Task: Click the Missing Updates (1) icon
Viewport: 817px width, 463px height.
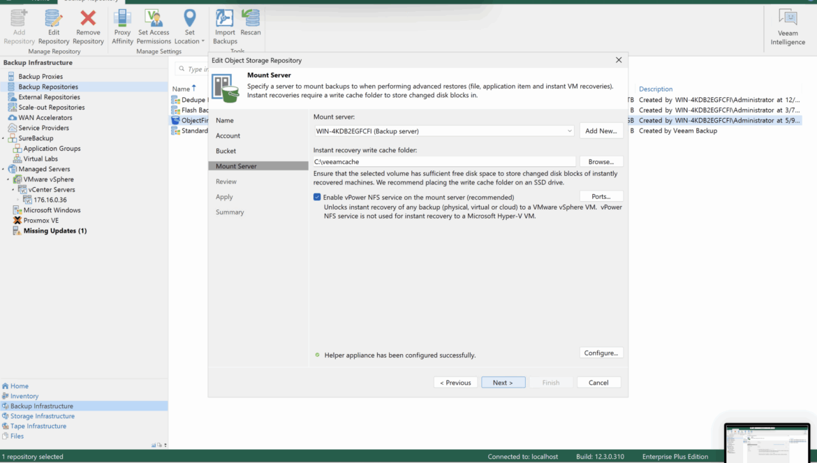Action: coord(17,230)
